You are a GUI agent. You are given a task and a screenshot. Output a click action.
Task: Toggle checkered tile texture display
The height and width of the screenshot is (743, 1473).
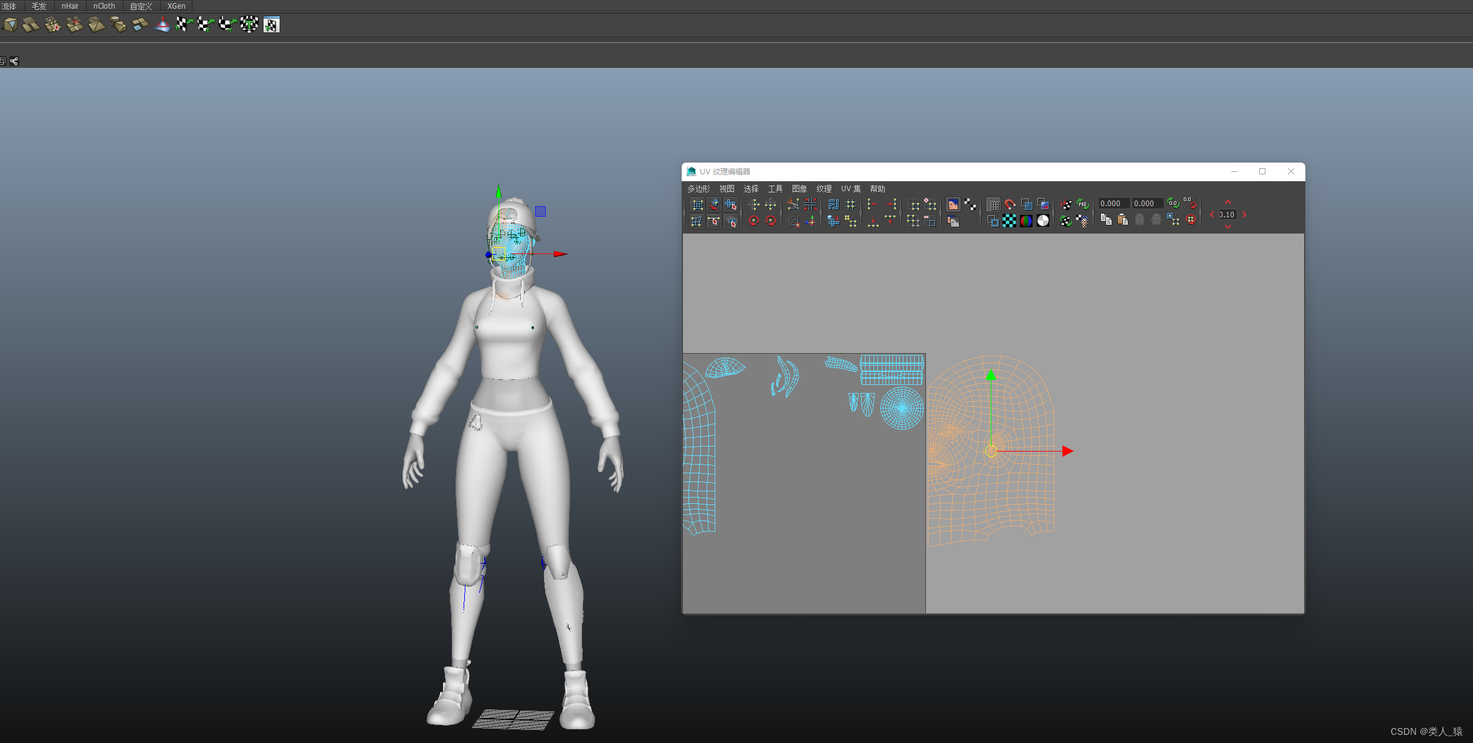pyautogui.click(x=1009, y=221)
